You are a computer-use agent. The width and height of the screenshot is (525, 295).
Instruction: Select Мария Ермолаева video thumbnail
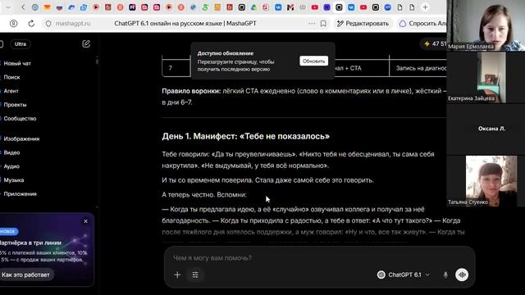(x=486, y=25)
